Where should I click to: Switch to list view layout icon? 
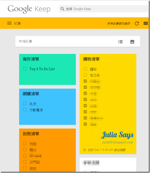(x=146, y=23)
